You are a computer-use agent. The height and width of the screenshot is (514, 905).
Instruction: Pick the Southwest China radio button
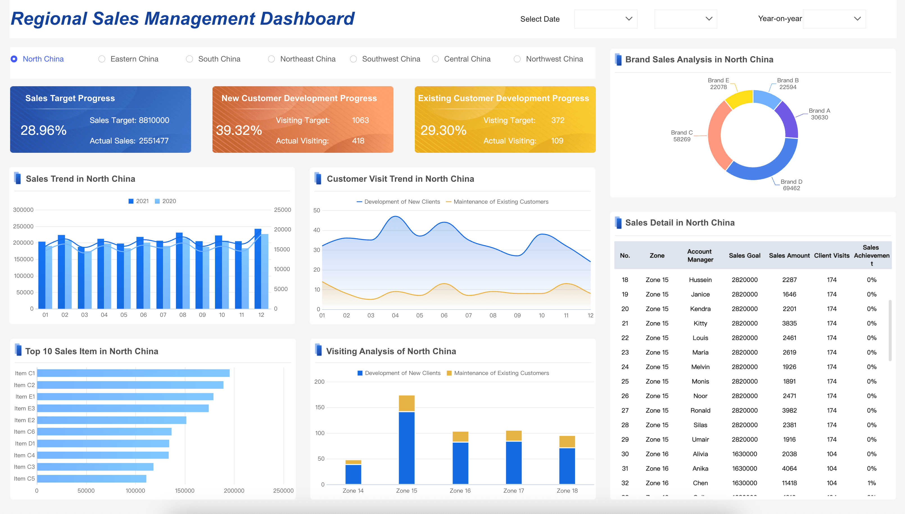(353, 59)
